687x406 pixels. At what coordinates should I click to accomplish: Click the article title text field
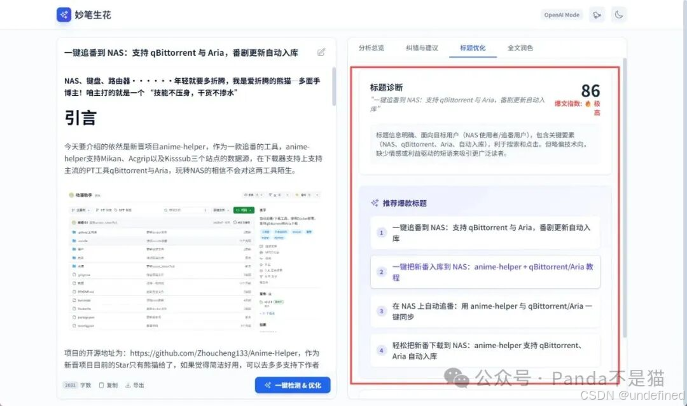tap(181, 53)
